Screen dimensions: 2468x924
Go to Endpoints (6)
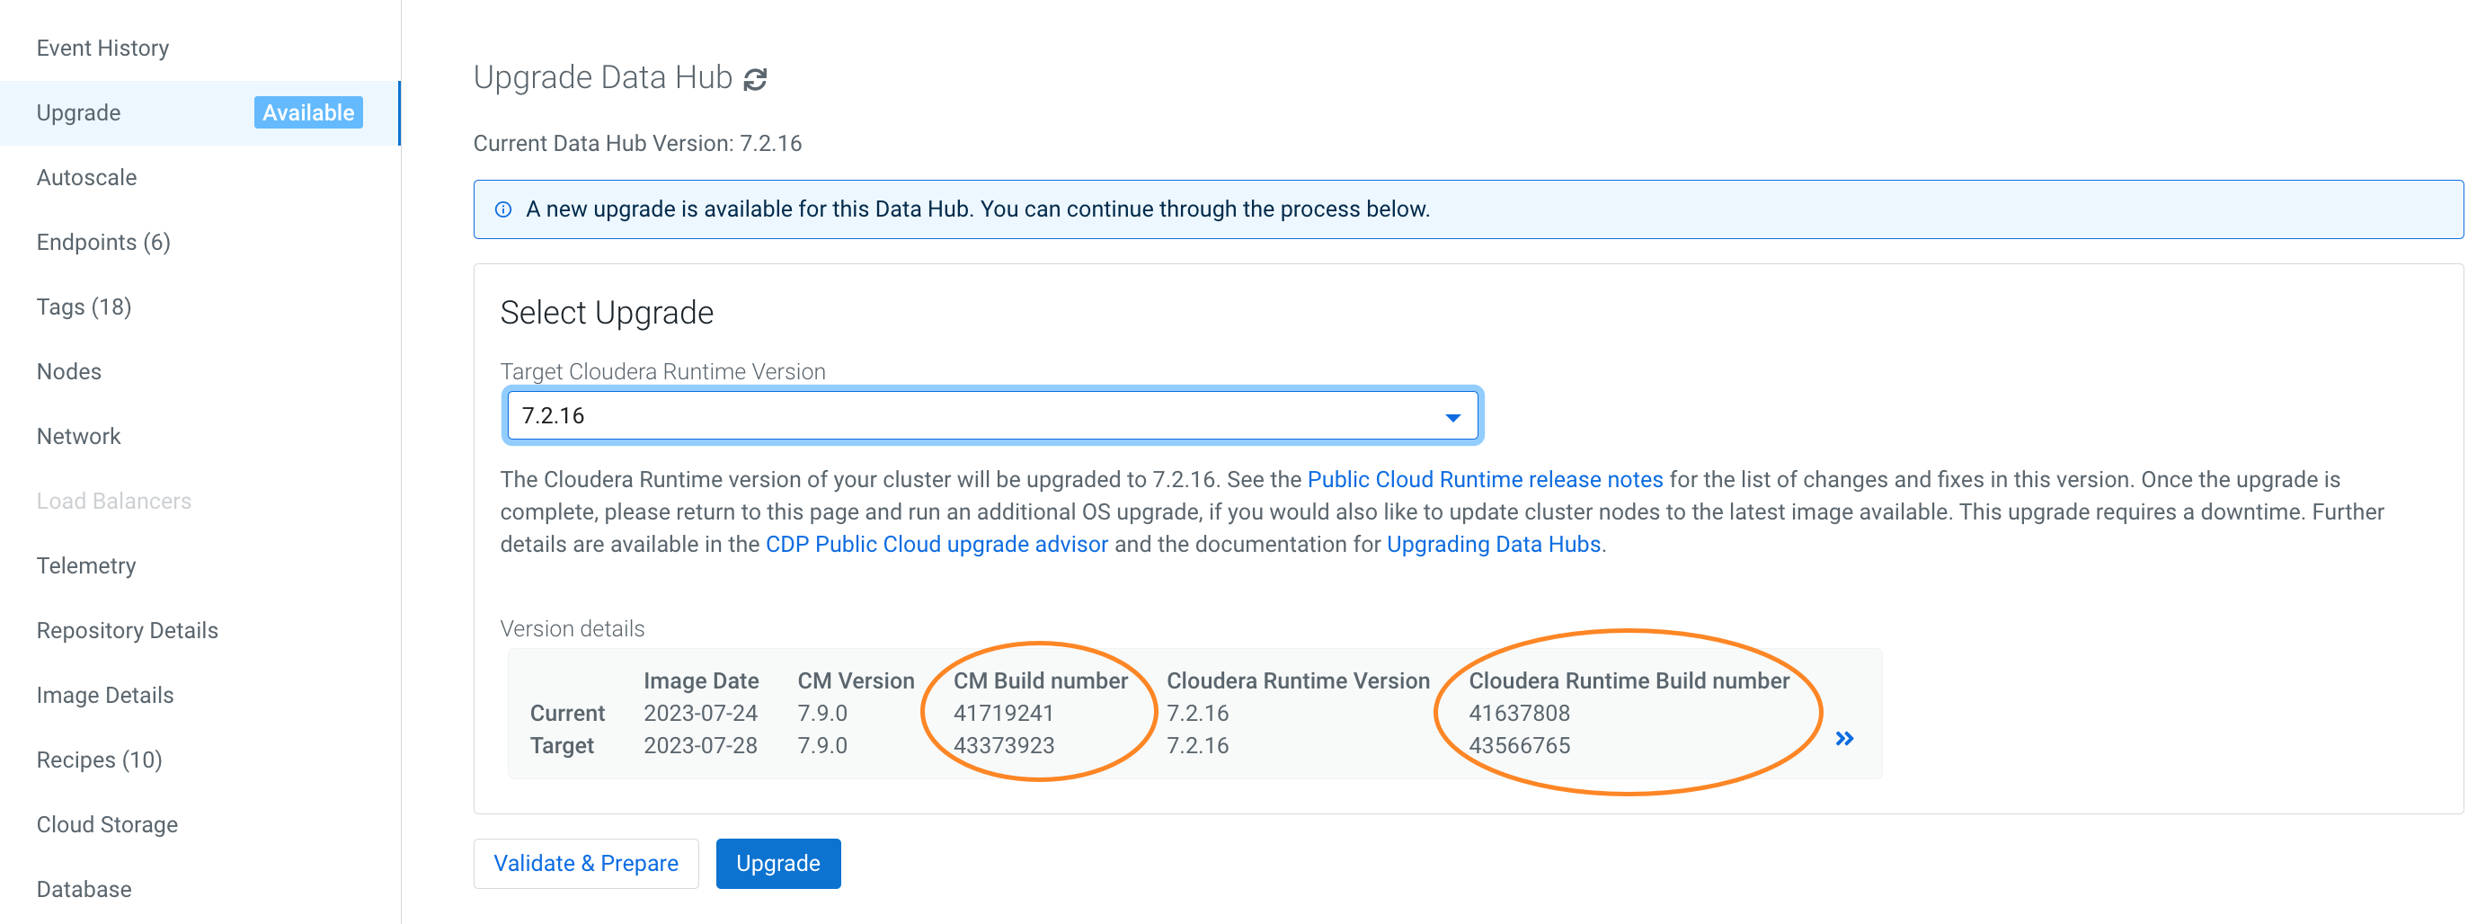103,243
